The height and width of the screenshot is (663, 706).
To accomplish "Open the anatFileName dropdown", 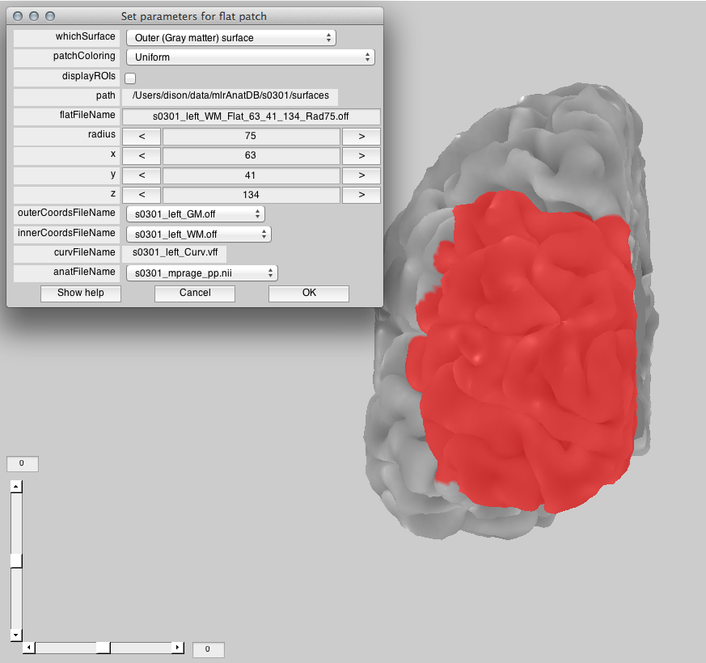I will pyautogui.click(x=201, y=273).
